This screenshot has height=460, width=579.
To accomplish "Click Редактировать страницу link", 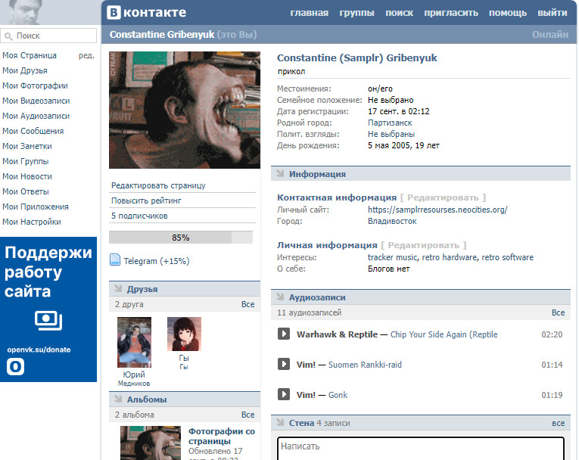I will (x=158, y=185).
